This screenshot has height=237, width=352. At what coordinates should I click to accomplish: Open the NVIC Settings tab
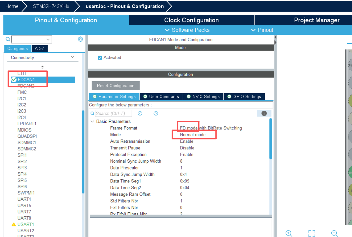click(203, 97)
